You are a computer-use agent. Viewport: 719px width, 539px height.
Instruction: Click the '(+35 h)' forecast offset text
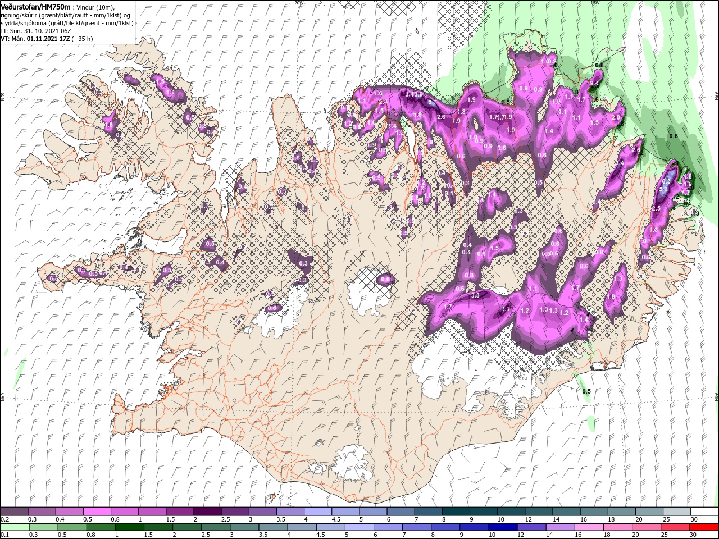[x=81, y=39]
